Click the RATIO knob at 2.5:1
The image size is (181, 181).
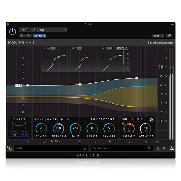click(76, 129)
